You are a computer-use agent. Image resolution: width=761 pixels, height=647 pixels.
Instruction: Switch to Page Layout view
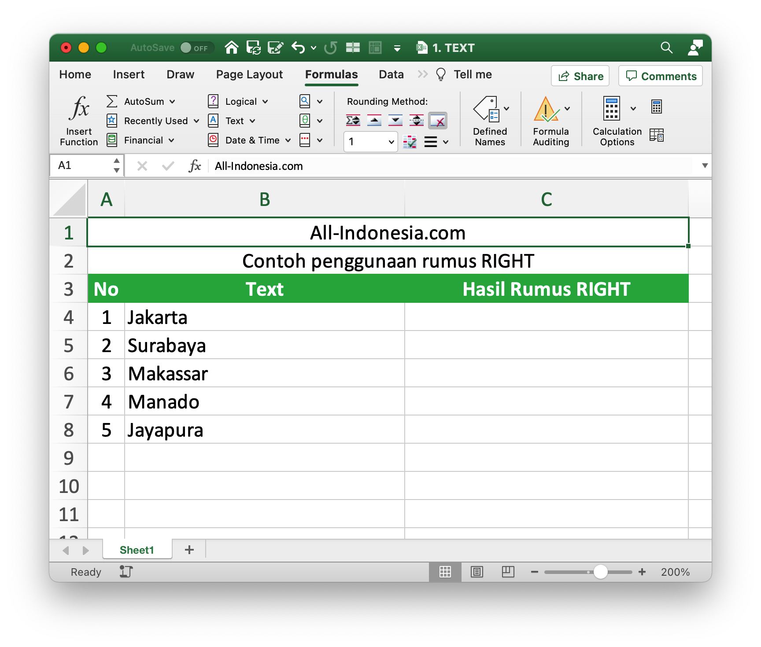point(477,572)
